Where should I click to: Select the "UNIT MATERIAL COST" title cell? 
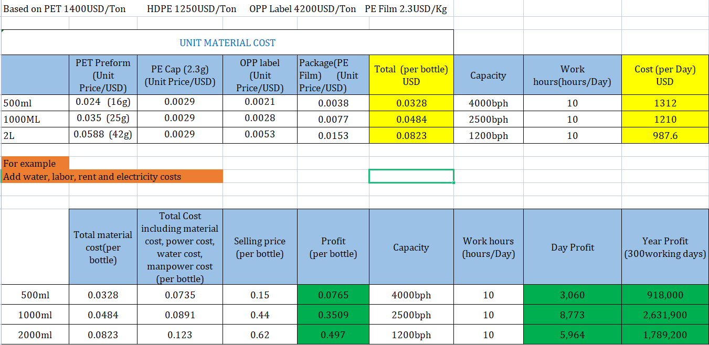[227, 43]
